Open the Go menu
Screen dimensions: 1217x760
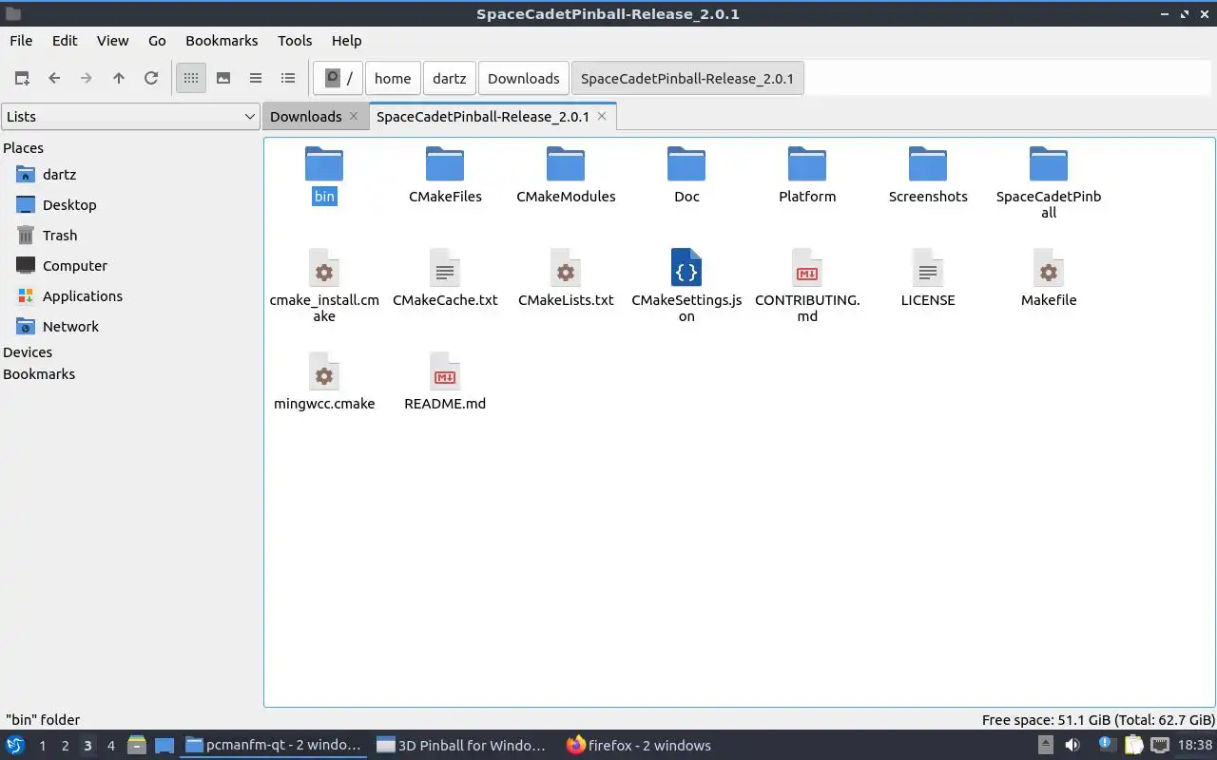click(x=157, y=41)
